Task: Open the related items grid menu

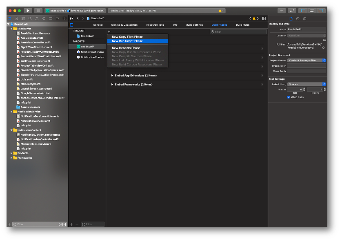Action: click(72, 18)
